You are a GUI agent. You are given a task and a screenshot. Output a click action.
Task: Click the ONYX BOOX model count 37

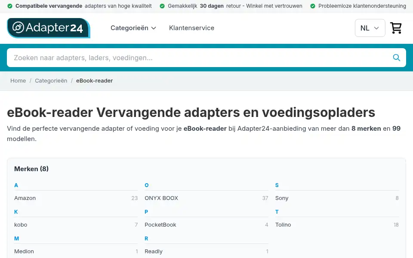(x=265, y=198)
